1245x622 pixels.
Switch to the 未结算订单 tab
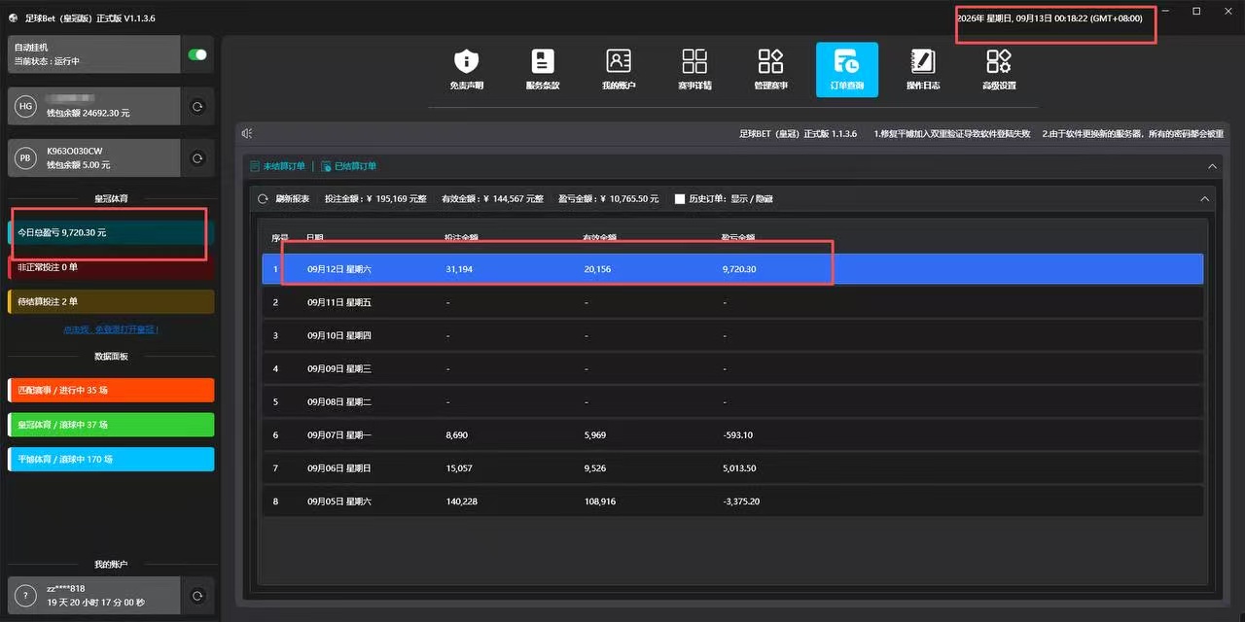(278, 166)
